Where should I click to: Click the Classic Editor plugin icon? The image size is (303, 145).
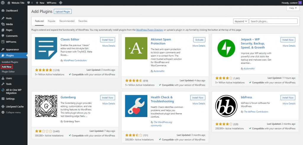tap(46, 48)
